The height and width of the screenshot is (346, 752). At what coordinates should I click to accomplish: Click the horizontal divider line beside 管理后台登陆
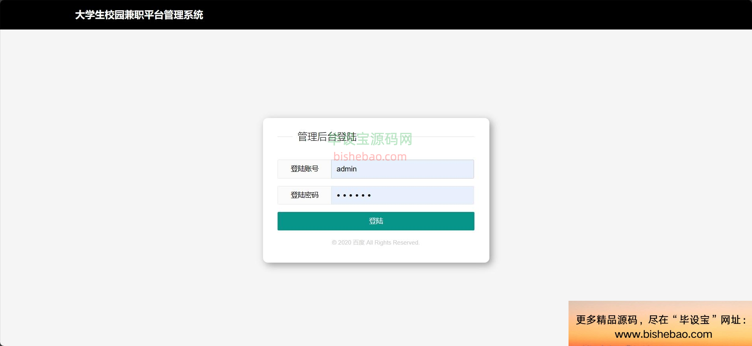[415, 136]
